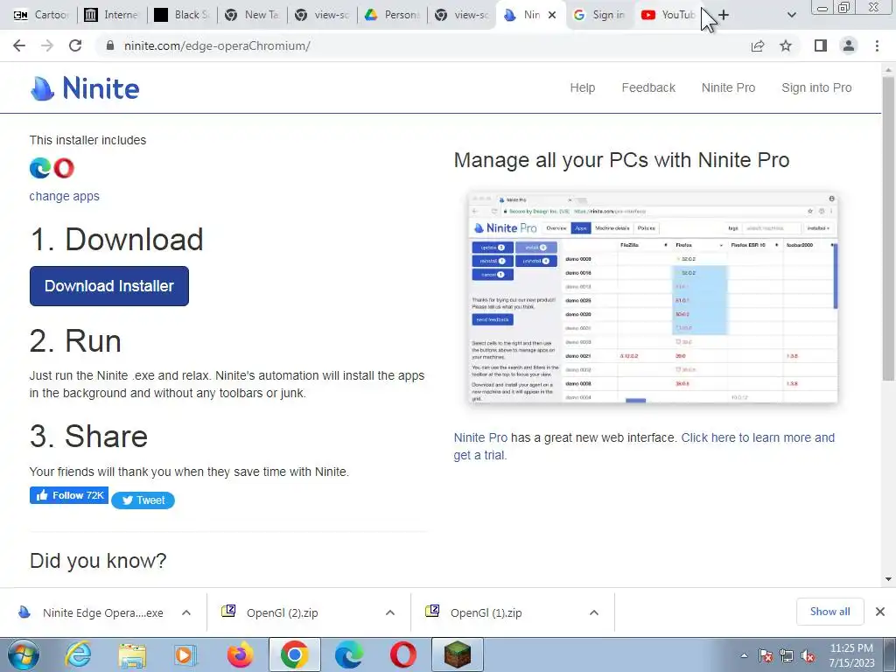The image size is (896, 672).
Task: Switch to the Cartoon Network tab
Action: pos(41,15)
